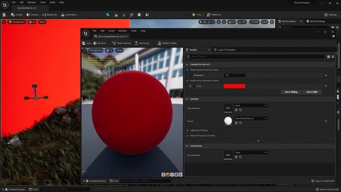Open the material editor Help menu

[x=143, y=31]
